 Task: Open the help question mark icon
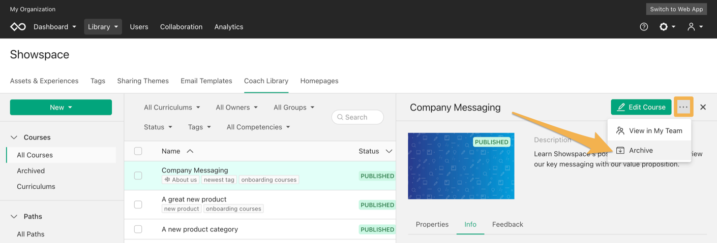pos(644,27)
